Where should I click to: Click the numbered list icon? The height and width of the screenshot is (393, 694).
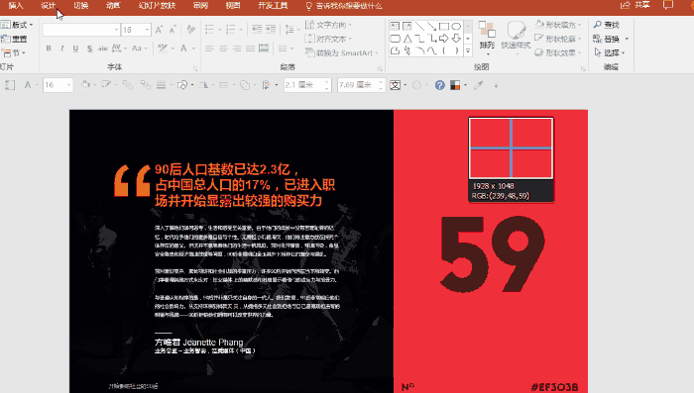[231, 30]
